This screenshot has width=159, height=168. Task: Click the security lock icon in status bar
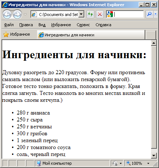click(x=115, y=163)
